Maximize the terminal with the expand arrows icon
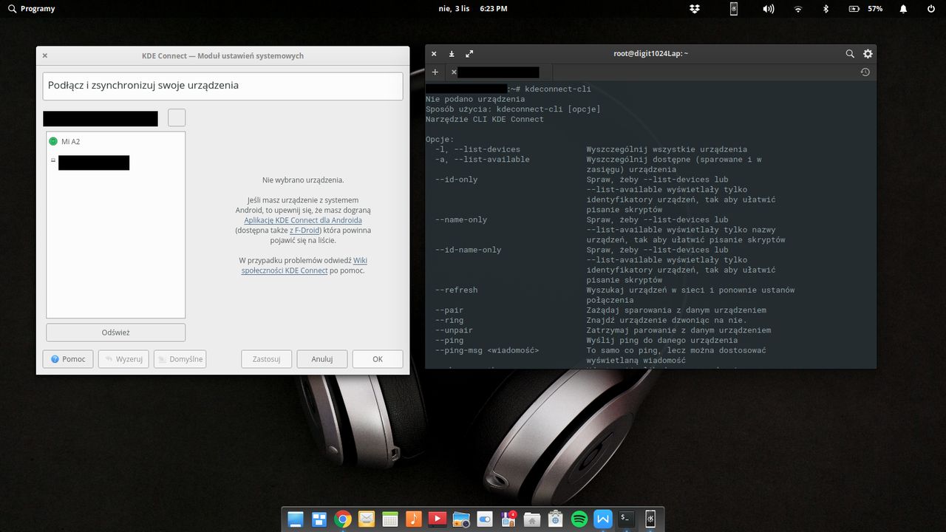Viewport: 946px width, 532px height. click(469, 54)
